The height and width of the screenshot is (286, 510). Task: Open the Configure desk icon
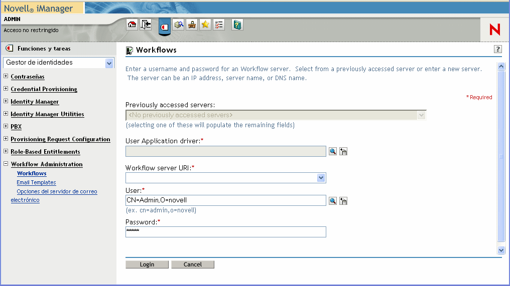(x=192, y=25)
